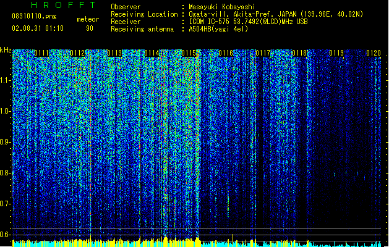Click the 0112 time marker
Screen dimensions: 389x247
78,53
